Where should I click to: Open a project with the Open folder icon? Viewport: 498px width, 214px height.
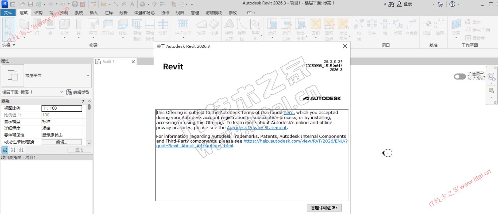[22, 4]
